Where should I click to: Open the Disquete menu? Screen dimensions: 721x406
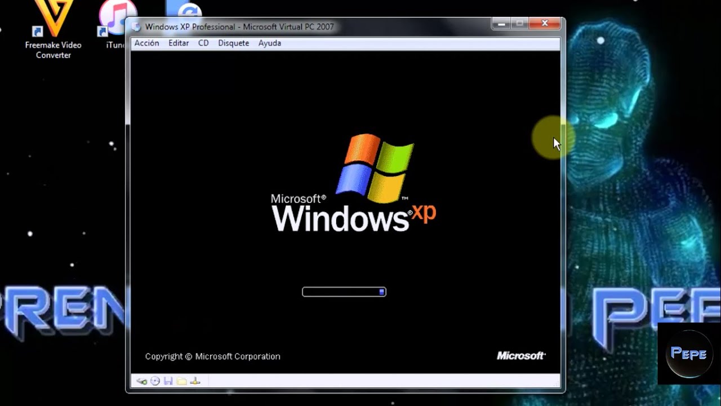[x=233, y=43]
